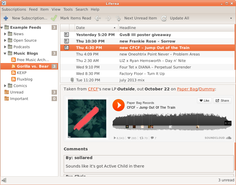Click the Update All refresh icon
This screenshot has width=236, height=185.
click(x=164, y=18)
